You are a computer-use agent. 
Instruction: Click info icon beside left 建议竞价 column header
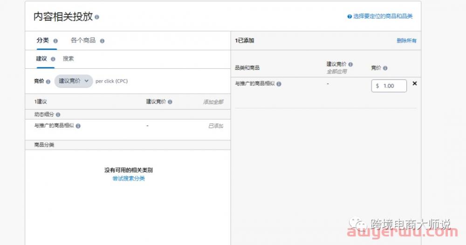click(x=170, y=102)
